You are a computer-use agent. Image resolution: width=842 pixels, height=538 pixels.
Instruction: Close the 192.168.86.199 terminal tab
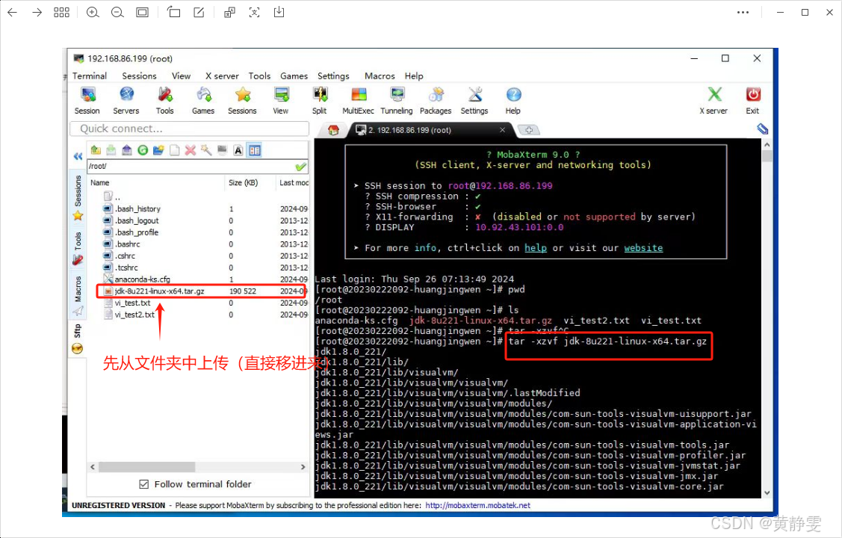(502, 130)
